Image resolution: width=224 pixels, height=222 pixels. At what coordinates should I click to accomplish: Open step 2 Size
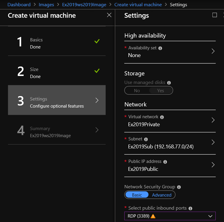point(57,71)
